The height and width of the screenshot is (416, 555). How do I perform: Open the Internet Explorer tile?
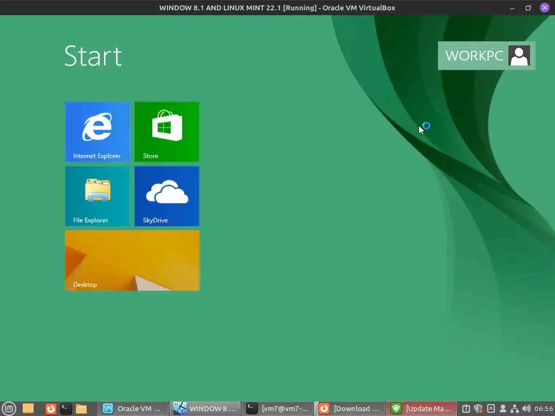[x=98, y=132]
